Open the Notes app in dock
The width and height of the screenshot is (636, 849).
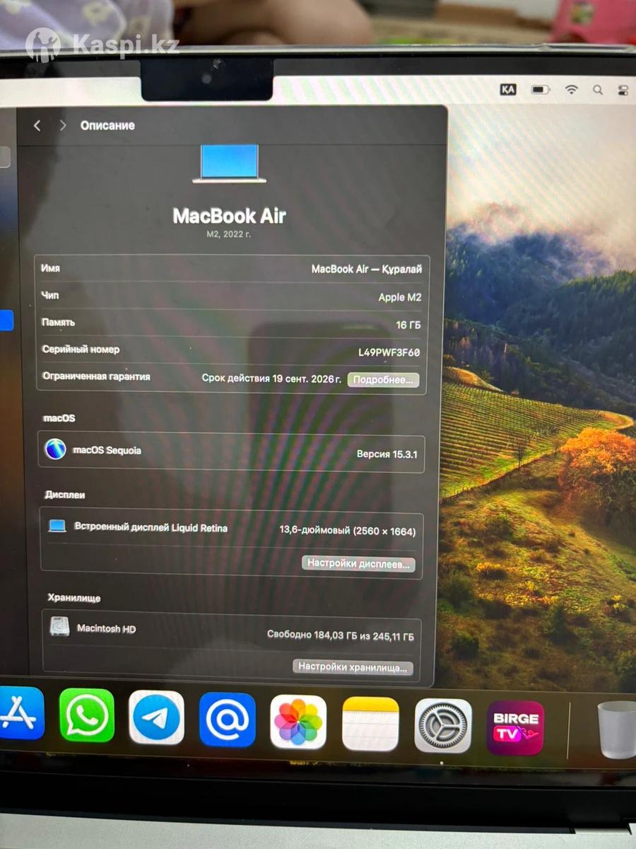(x=370, y=724)
